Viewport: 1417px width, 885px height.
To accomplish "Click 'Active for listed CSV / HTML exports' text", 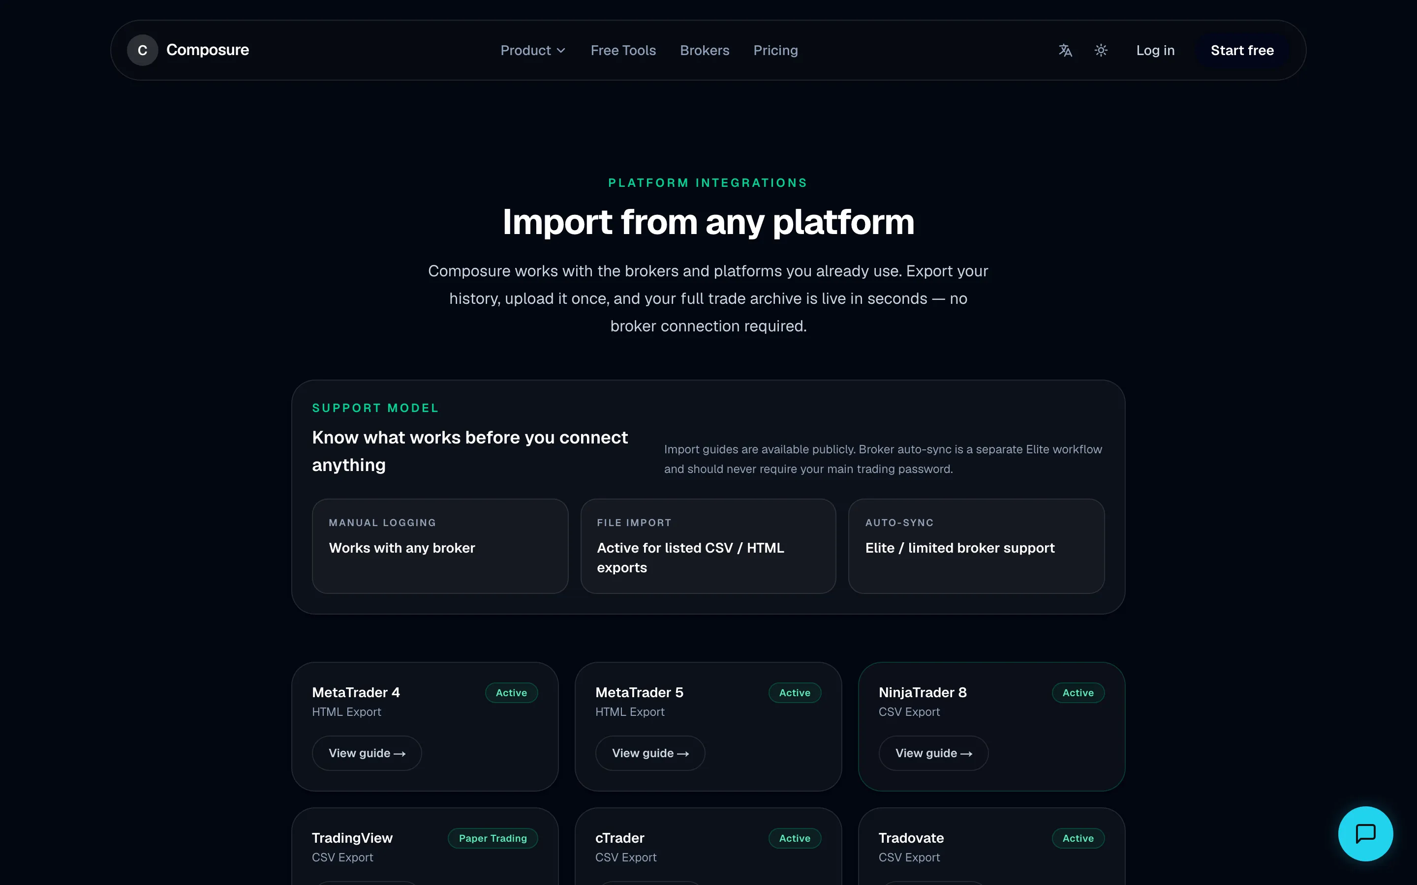I will (690, 558).
